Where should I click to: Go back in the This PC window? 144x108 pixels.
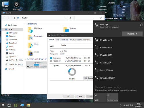tap(4, 18)
